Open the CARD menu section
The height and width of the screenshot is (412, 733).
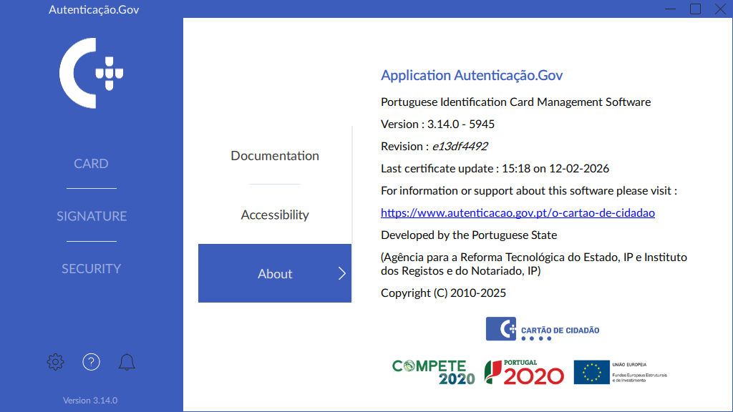[x=91, y=164]
